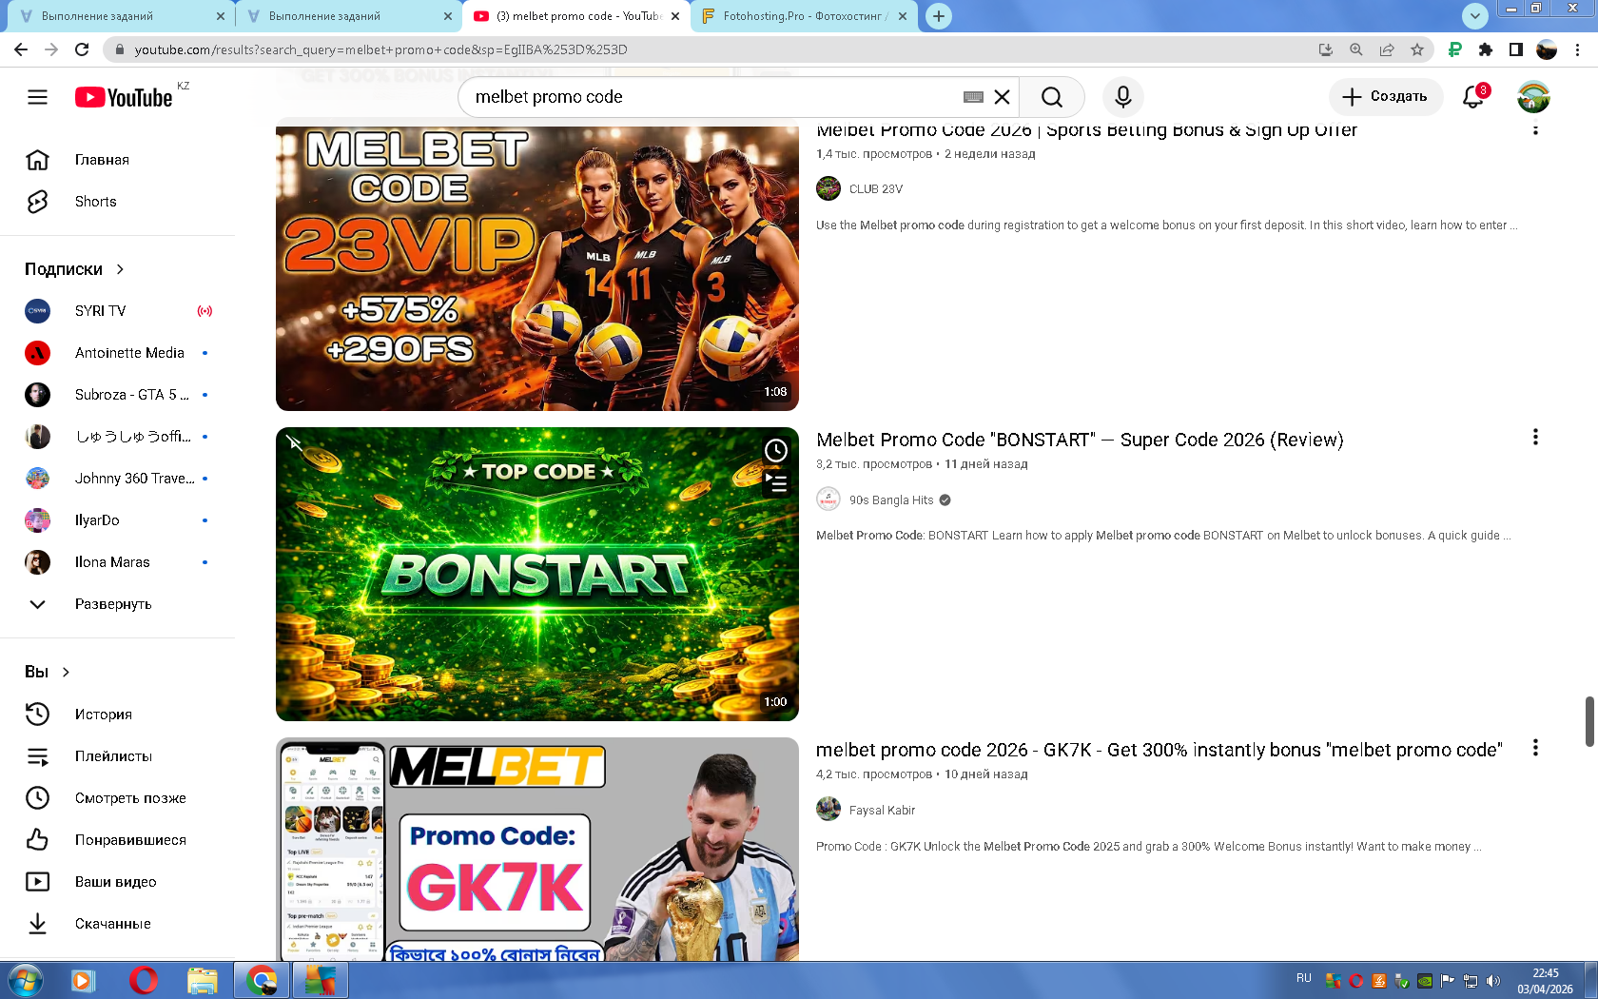Open Смотреть позже in the sidebar
1598x999 pixels.
click(x=118, y=798)
